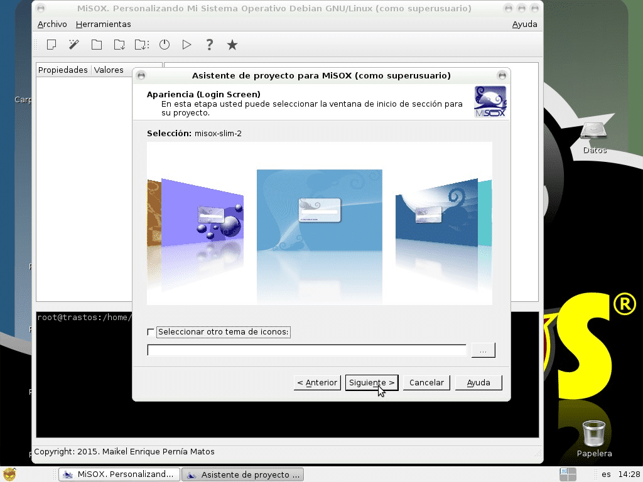Click the save folder with arrow icon
The image size is (643, 482).
coord(119,45)
